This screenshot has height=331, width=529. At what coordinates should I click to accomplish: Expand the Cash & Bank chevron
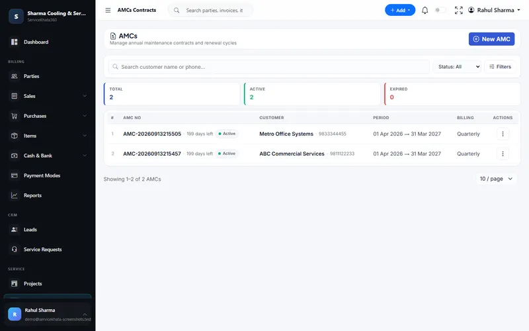tap(85, 156)
